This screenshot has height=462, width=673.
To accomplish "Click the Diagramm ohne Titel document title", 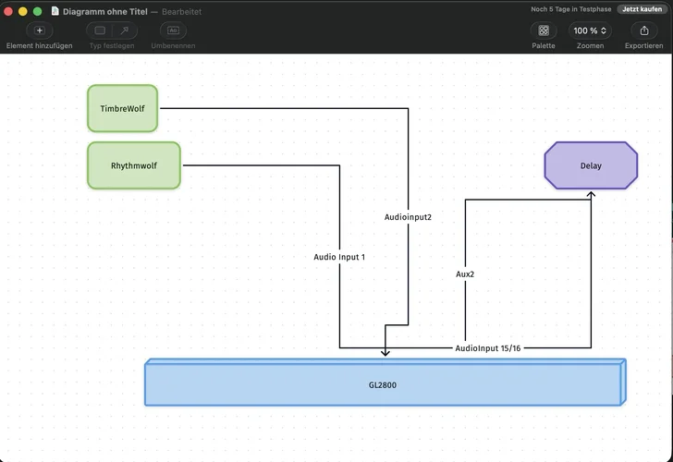I will (104, 11).
